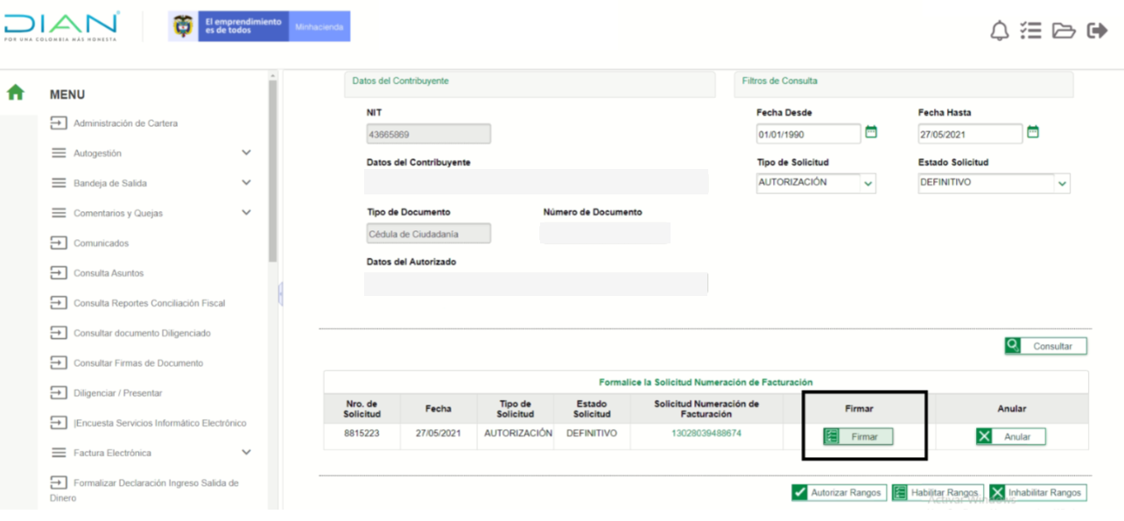Click the DIAN logo
Screen dimensions: 1124x521
tap(60, 26)
